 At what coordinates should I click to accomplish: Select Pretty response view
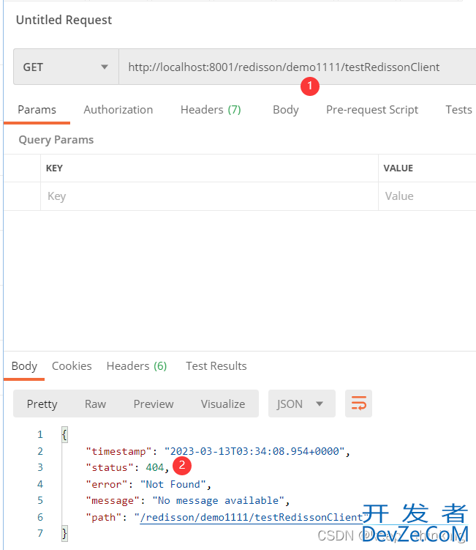(x=42, y=404)
